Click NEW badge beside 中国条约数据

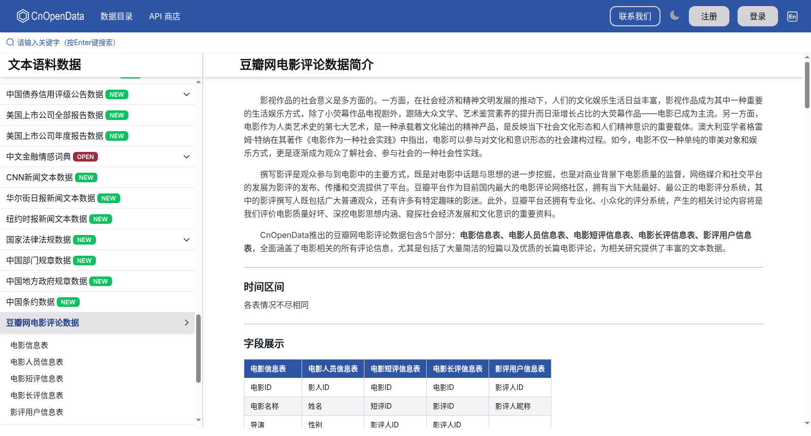68,302
